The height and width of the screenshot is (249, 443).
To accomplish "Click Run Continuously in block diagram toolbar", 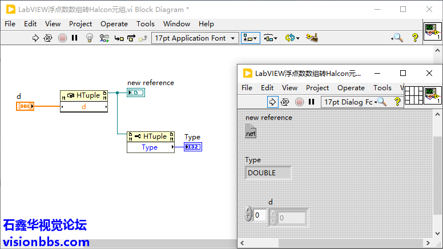I will [48, 38].
